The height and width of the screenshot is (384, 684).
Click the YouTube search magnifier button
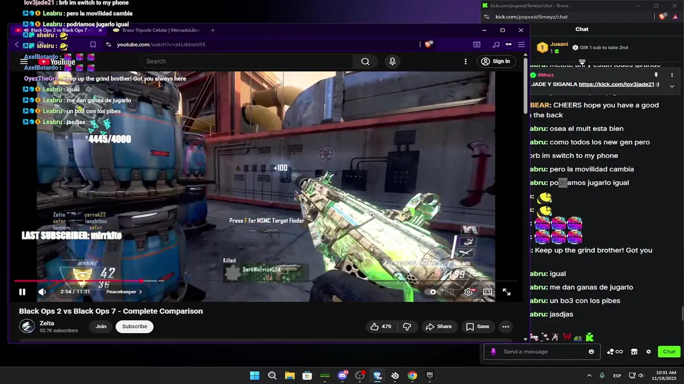(366, 61)
